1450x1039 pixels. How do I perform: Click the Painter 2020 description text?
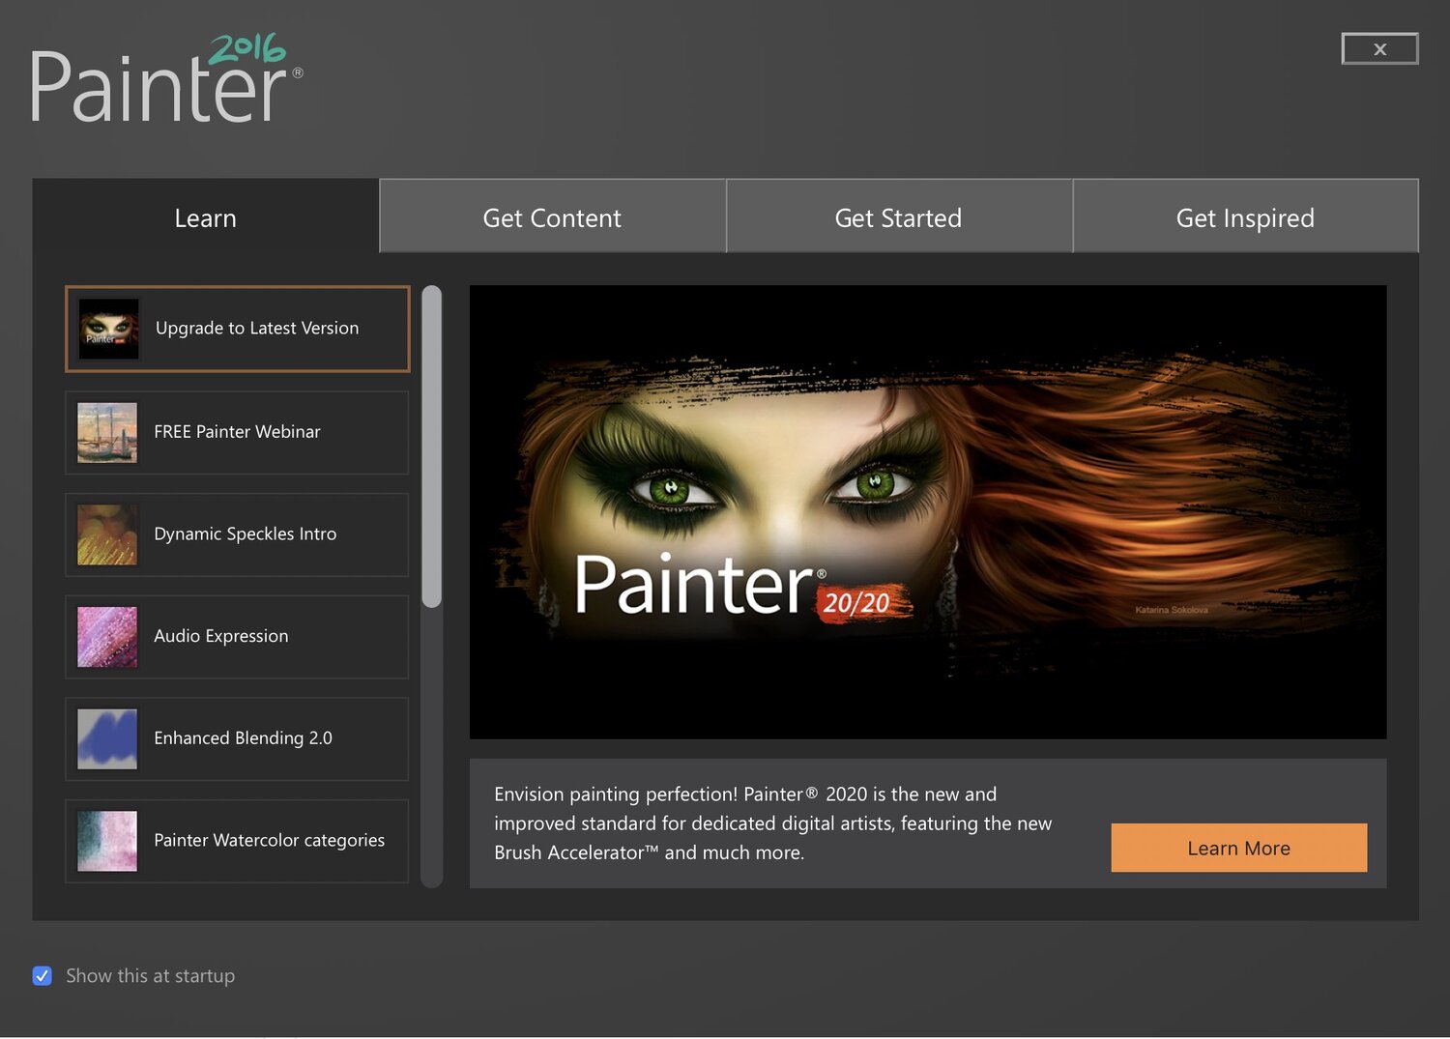773,823
